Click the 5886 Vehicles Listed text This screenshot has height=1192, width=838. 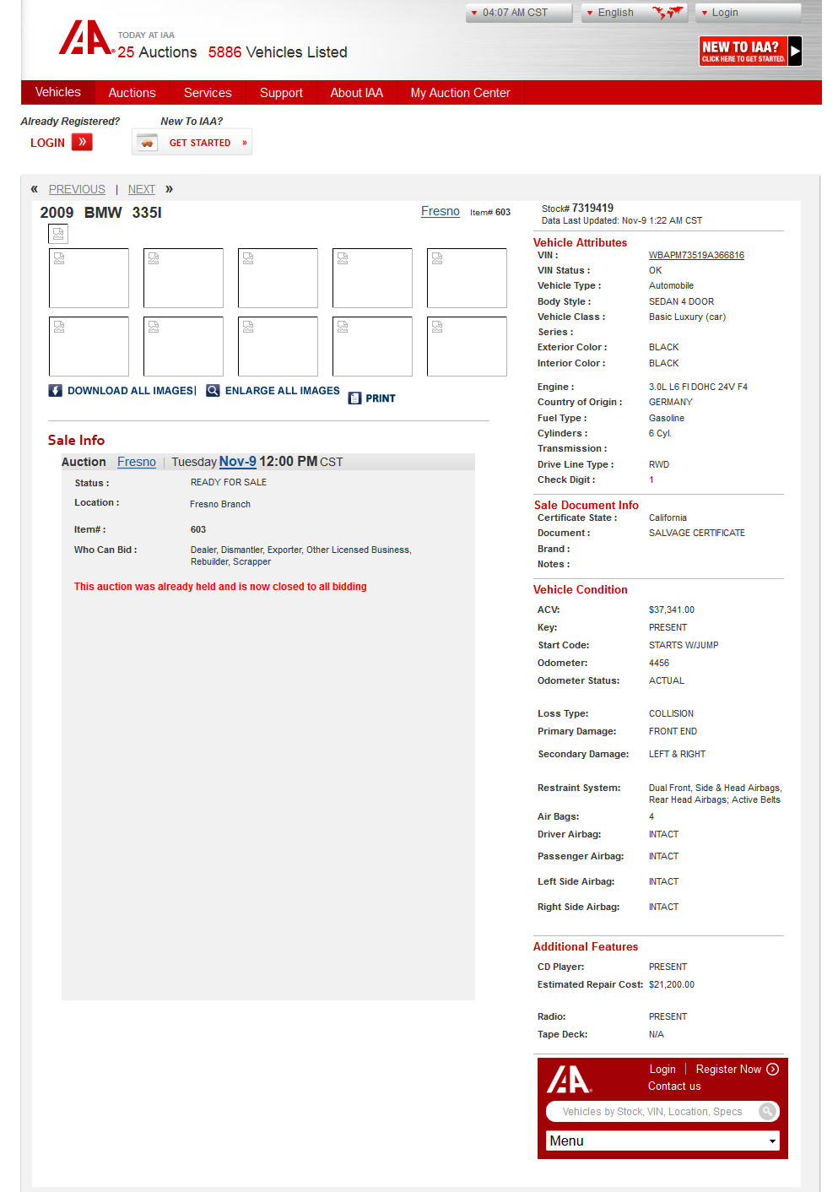(x=278, y=52)
